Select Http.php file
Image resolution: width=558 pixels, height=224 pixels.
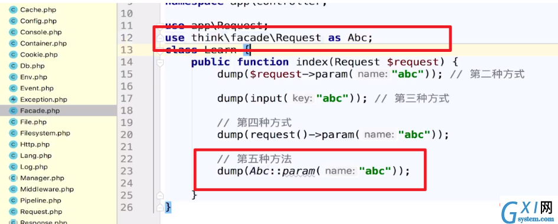point(35,144)
